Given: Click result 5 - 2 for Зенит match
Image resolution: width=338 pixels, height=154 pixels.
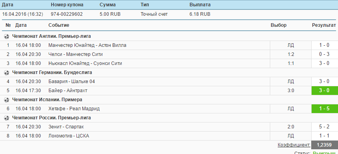Looking at the screenshot, I should point(325,127).
